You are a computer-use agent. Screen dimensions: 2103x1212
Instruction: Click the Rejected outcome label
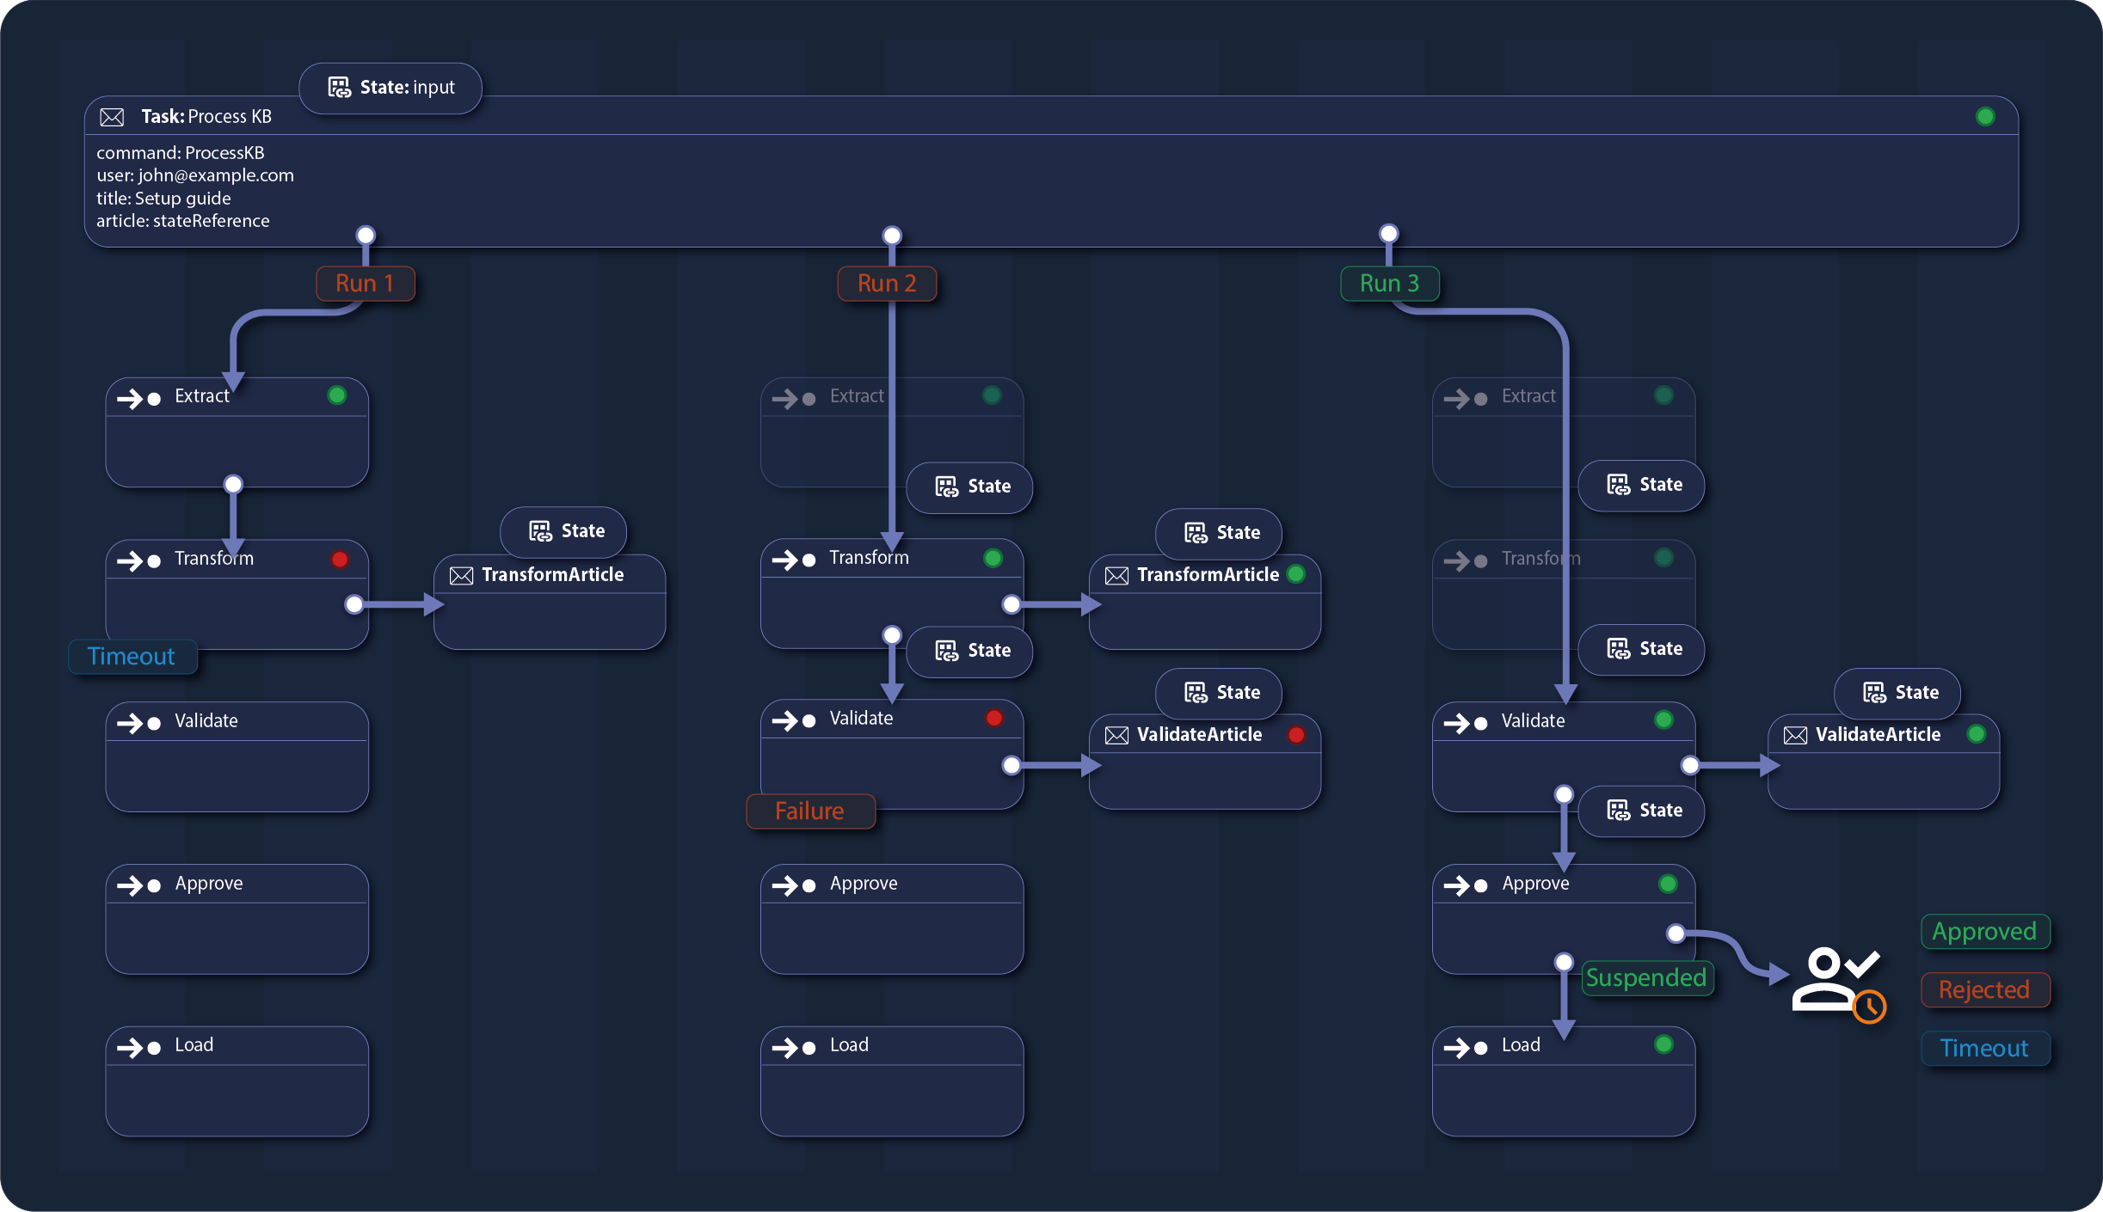pos(1984,990)
